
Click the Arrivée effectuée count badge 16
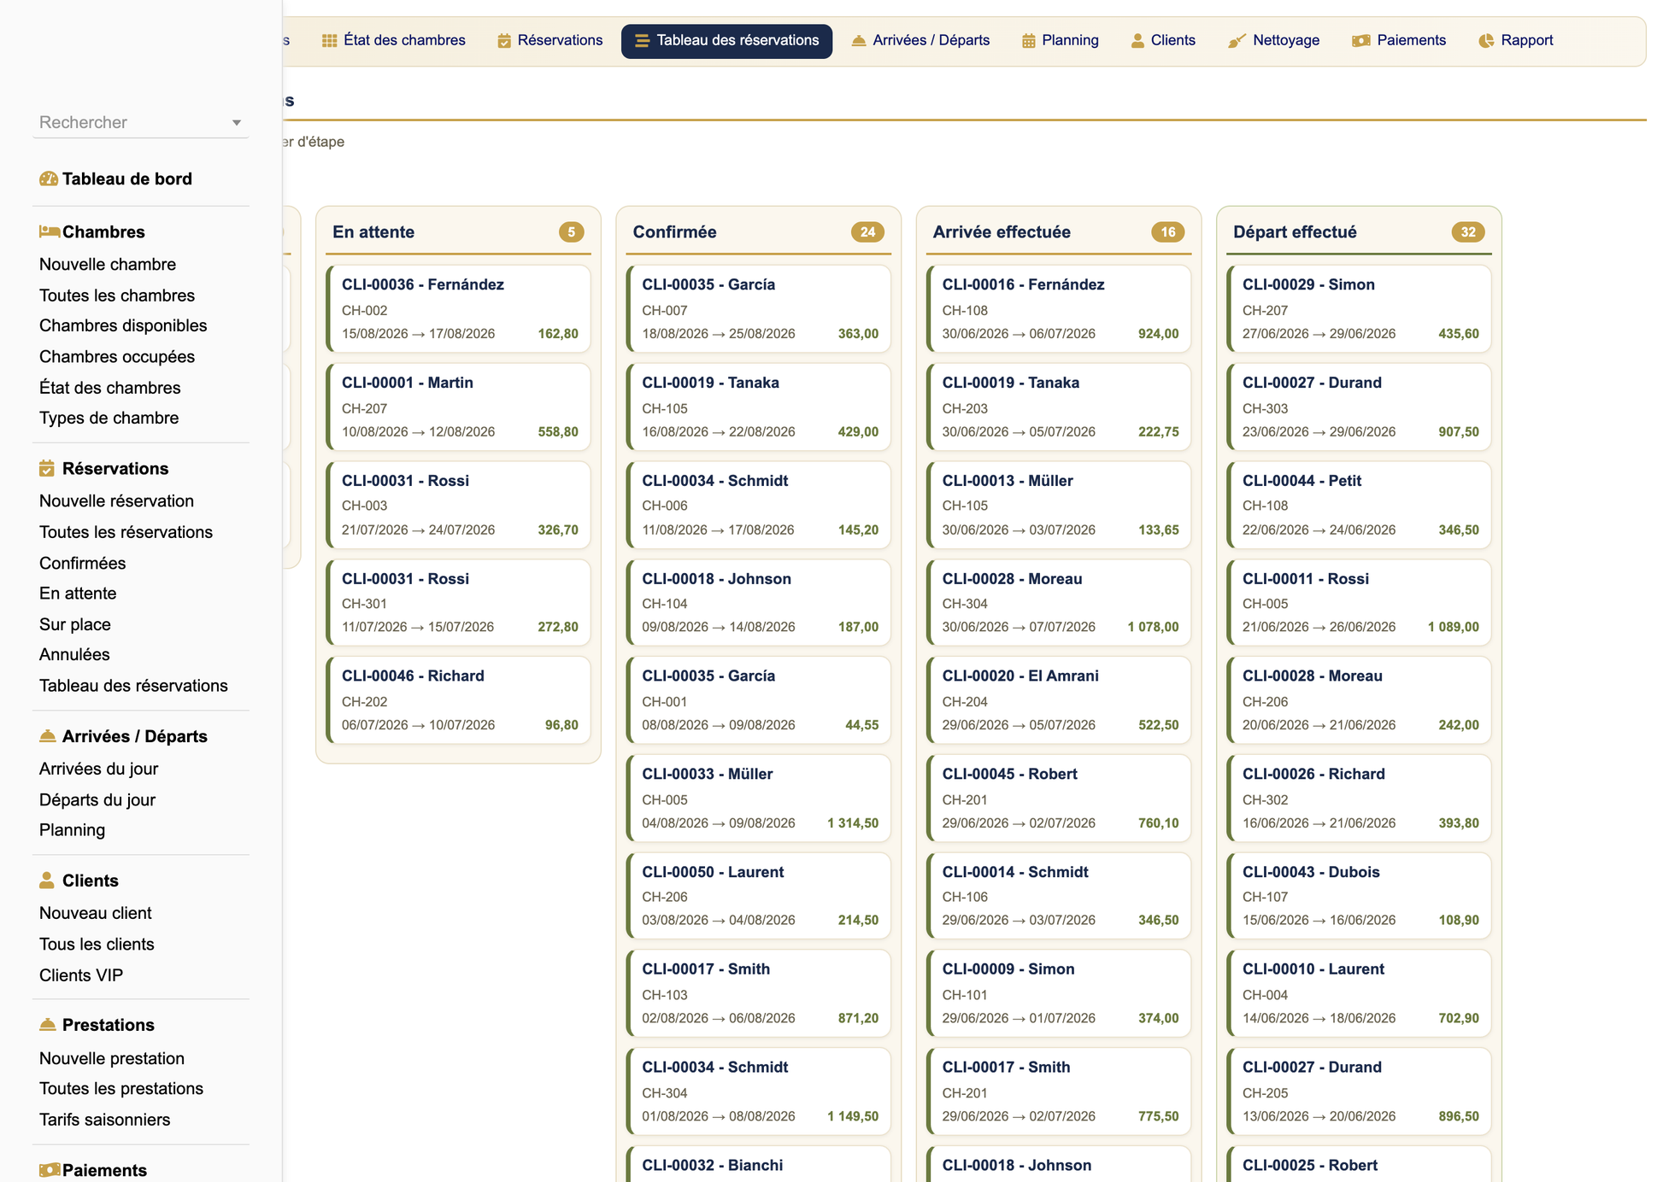point(1167,231)
